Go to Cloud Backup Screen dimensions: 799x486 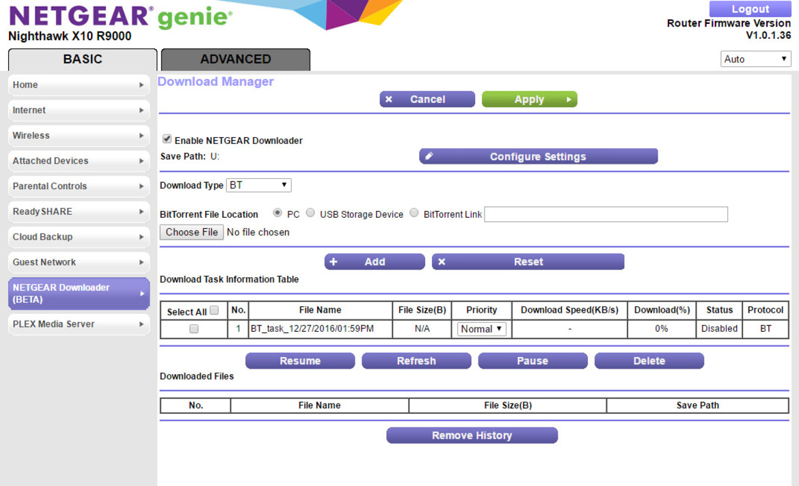point(79,237)
